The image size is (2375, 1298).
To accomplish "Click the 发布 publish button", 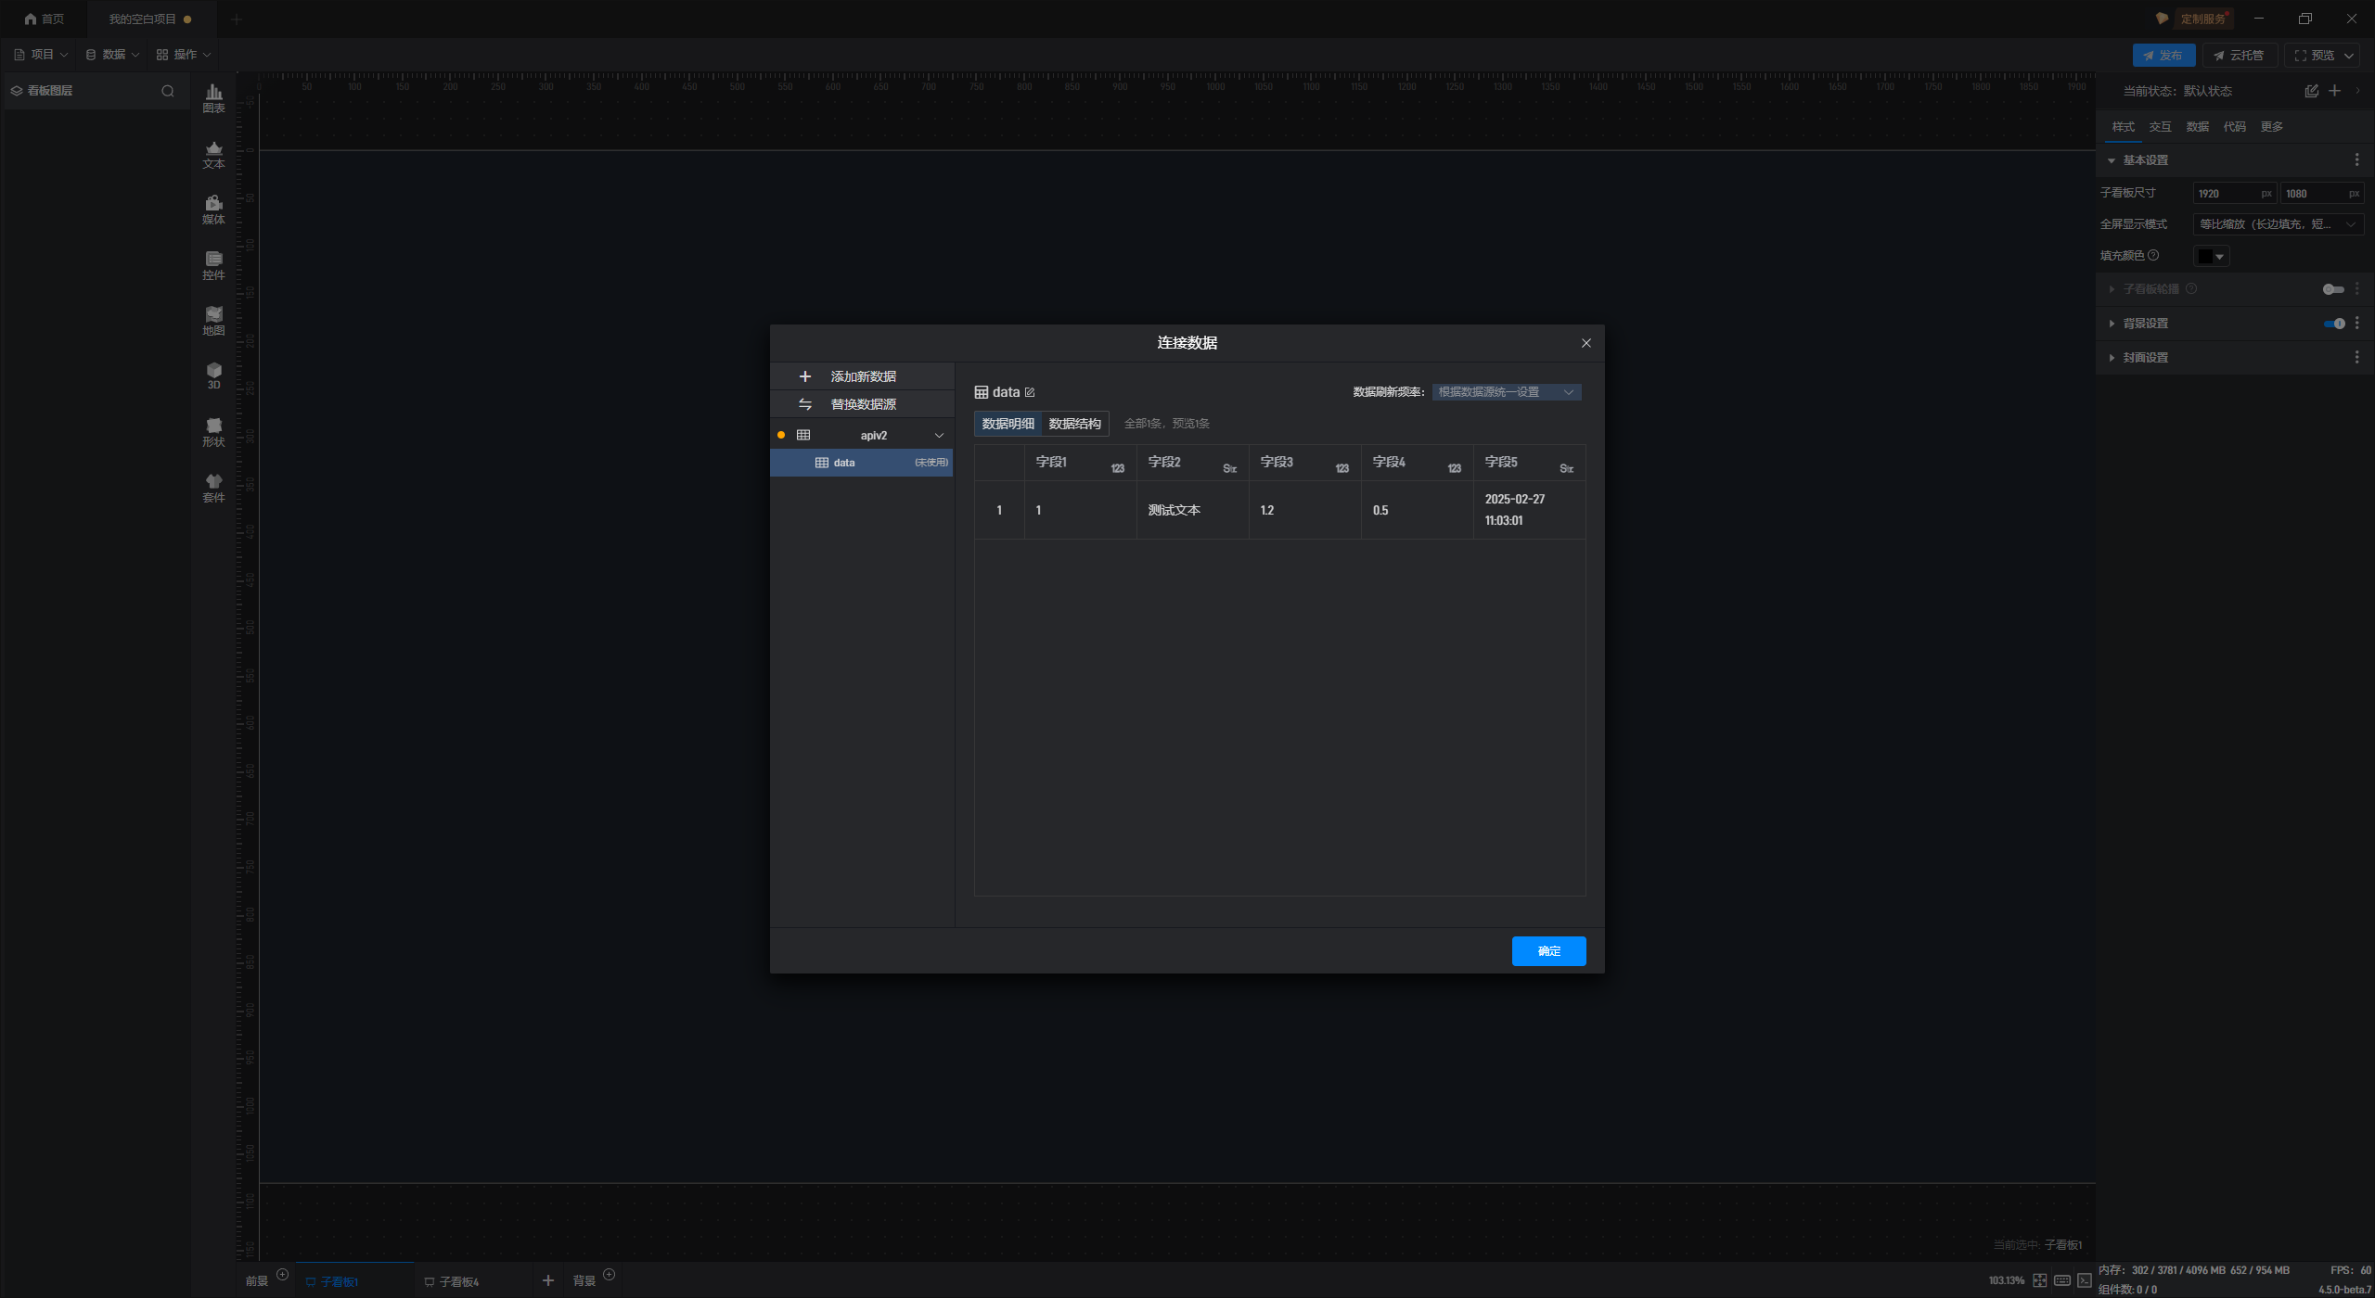I will 2163,56.
